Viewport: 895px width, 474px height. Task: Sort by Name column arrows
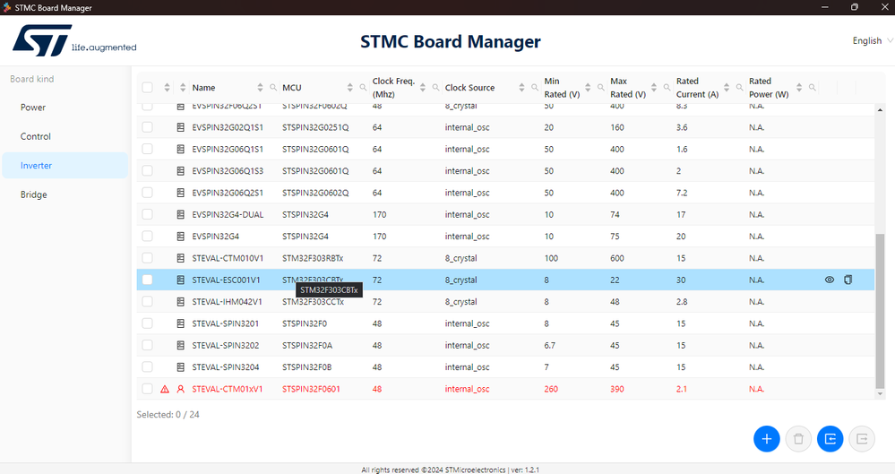tap(260, 88)
